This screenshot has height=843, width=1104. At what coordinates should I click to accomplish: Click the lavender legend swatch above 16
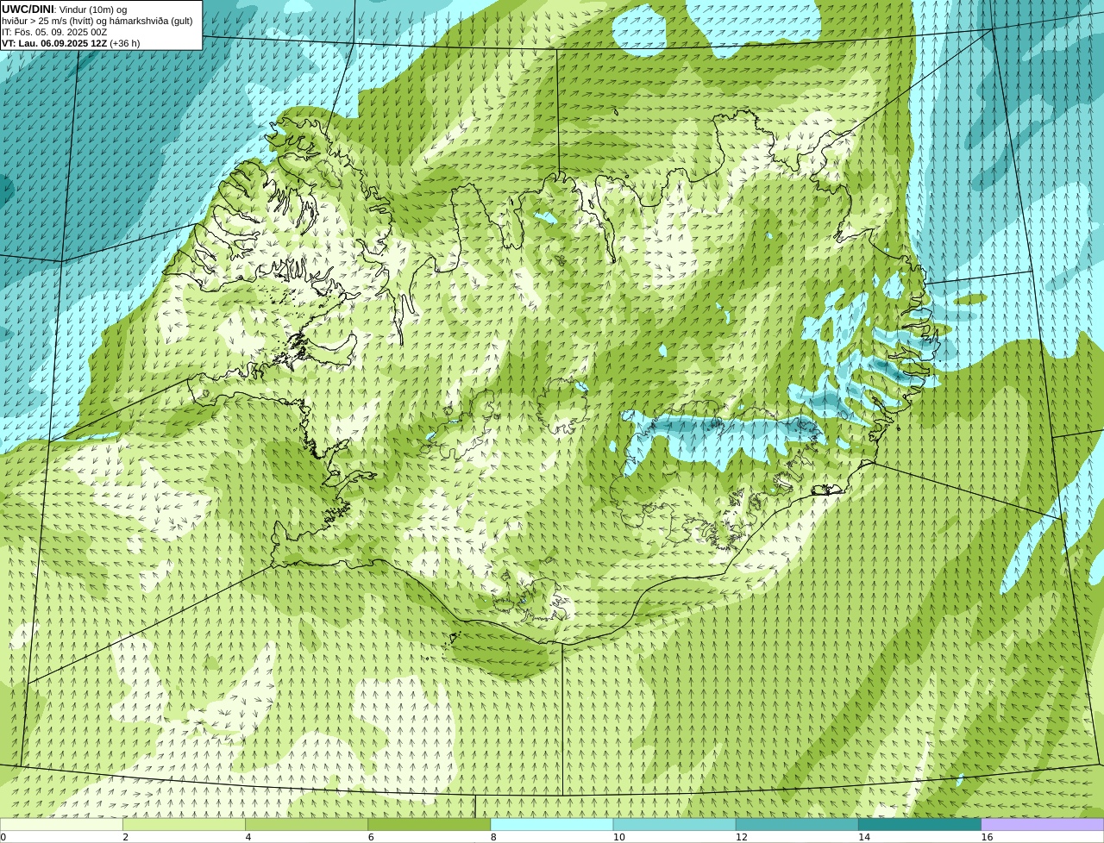(x=1043, y=824)
